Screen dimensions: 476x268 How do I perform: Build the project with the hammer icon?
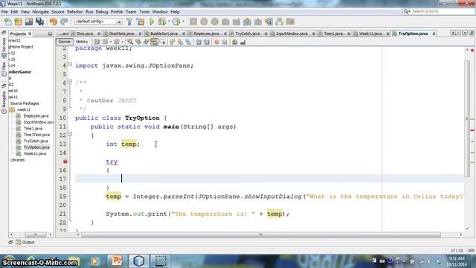point(129,22)
